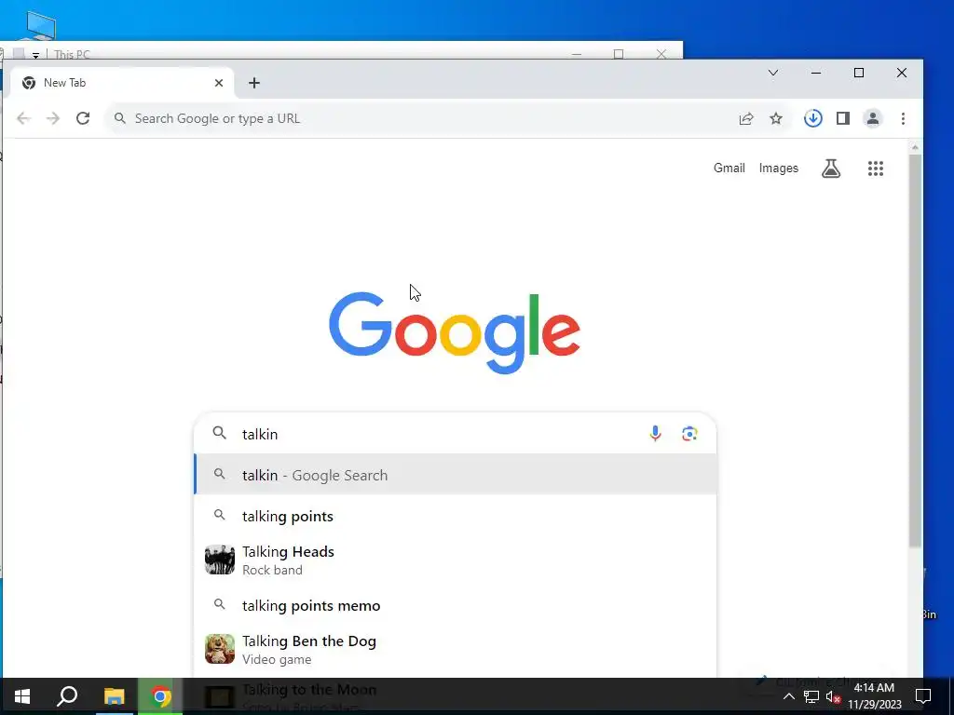Open the profile avatar menu

pyautogui.click(x=872, y=118)
